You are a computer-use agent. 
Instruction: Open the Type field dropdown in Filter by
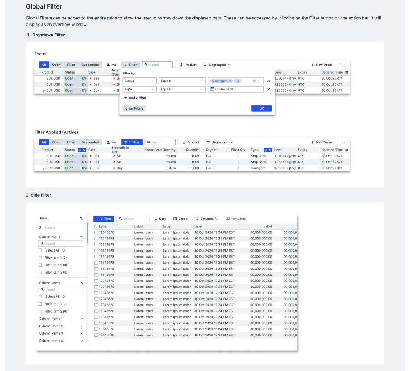tap(140, 89)
